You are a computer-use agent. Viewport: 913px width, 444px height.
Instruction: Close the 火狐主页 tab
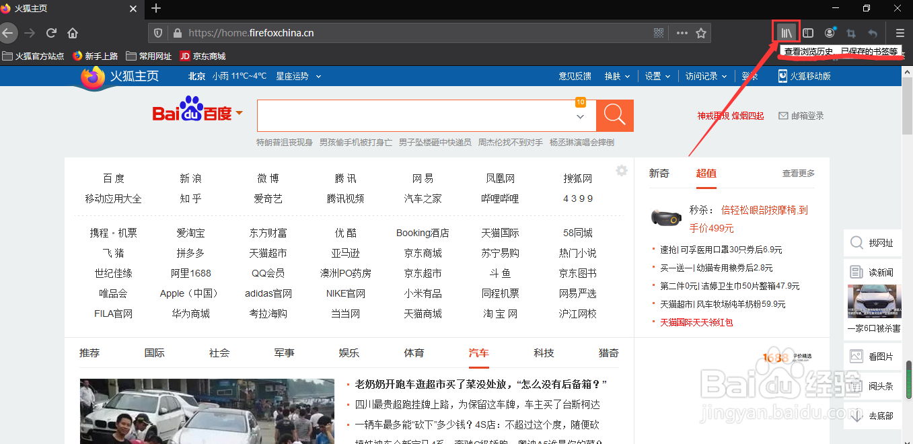133,8
